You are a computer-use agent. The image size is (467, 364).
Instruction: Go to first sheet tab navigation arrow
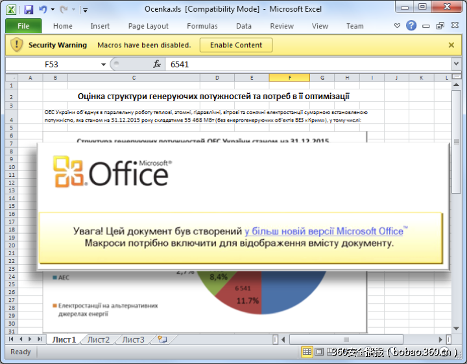pos(11,339)
